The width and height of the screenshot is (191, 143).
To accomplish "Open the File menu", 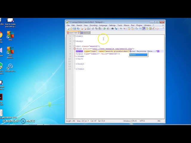I will coord(68,25).
